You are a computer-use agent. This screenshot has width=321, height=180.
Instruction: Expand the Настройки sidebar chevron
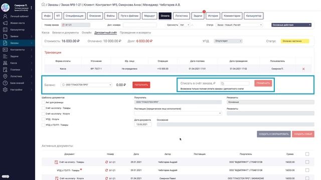point(32,90)
